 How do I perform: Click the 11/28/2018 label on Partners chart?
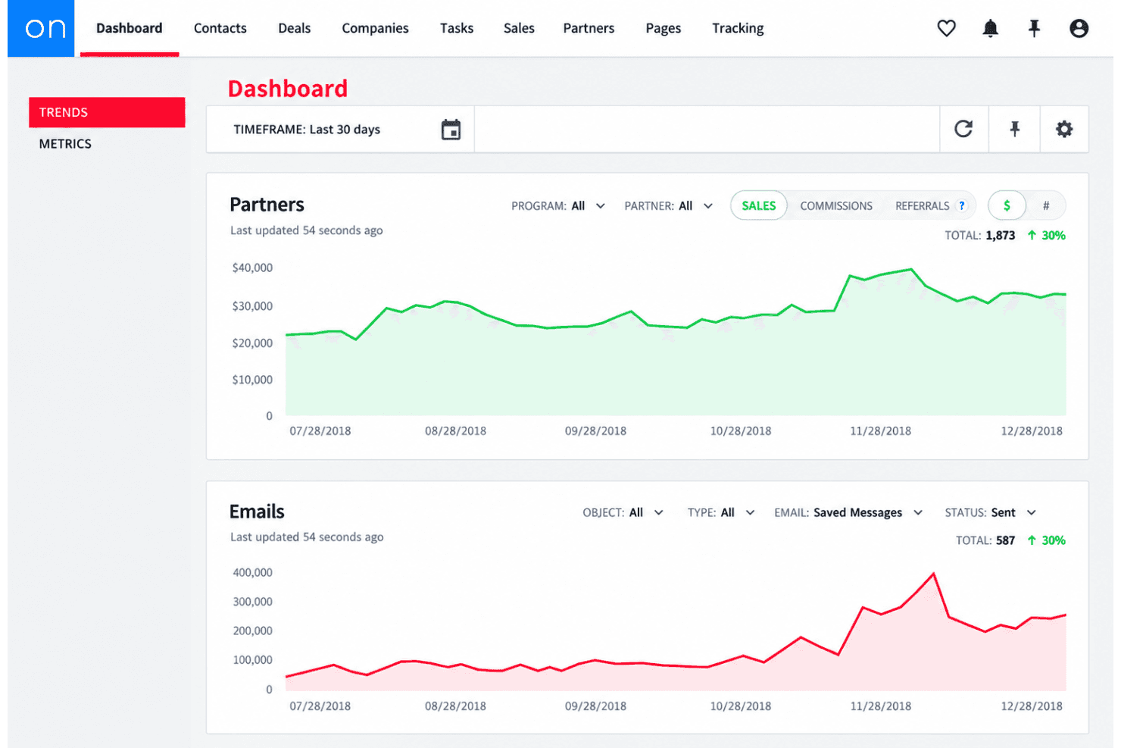(880, 431)
